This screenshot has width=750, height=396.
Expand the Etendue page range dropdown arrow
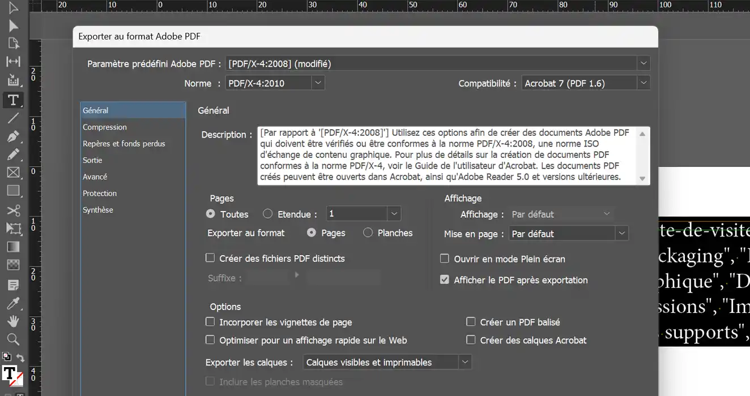point(394,214)
